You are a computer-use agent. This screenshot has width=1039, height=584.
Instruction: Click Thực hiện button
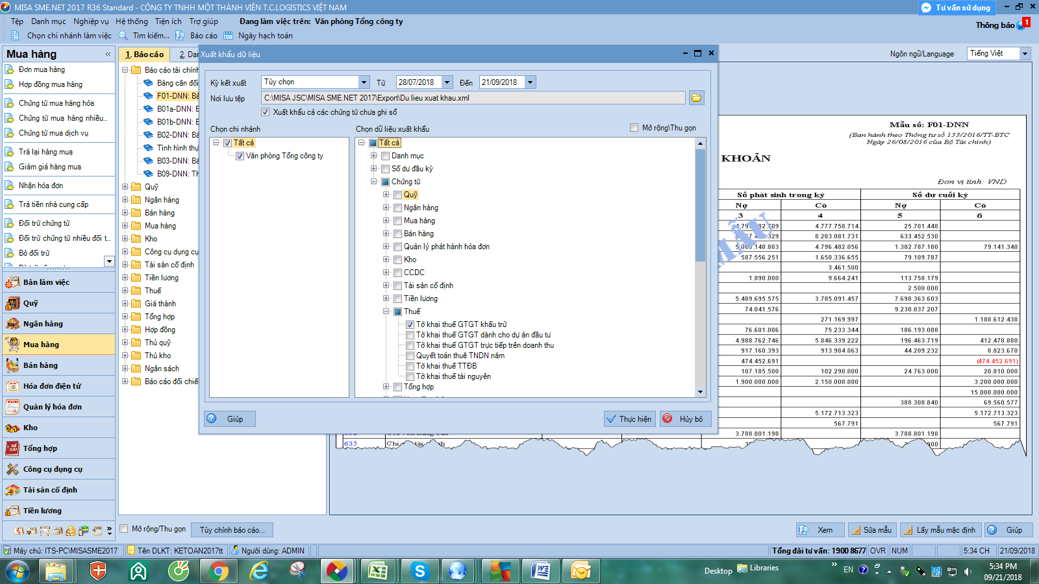[630, 419]
